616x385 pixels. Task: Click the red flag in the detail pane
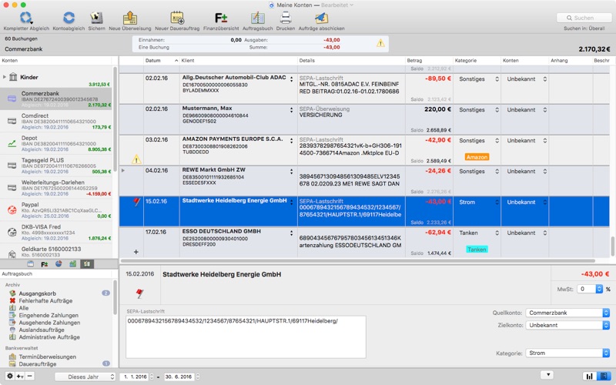pos(139,293)
